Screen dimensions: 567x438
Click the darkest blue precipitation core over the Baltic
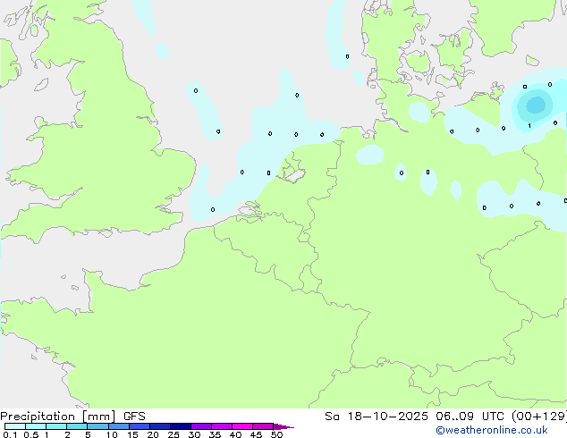tap(536, 105)
